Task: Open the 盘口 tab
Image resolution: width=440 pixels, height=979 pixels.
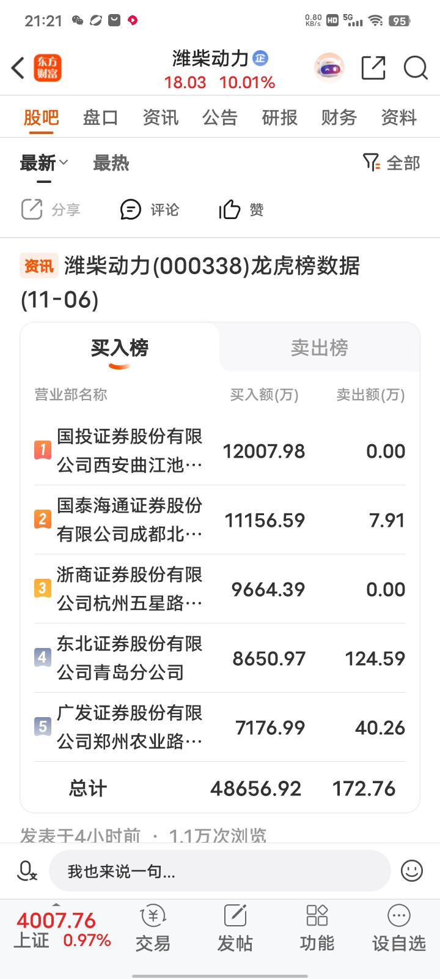Action: 100,117
